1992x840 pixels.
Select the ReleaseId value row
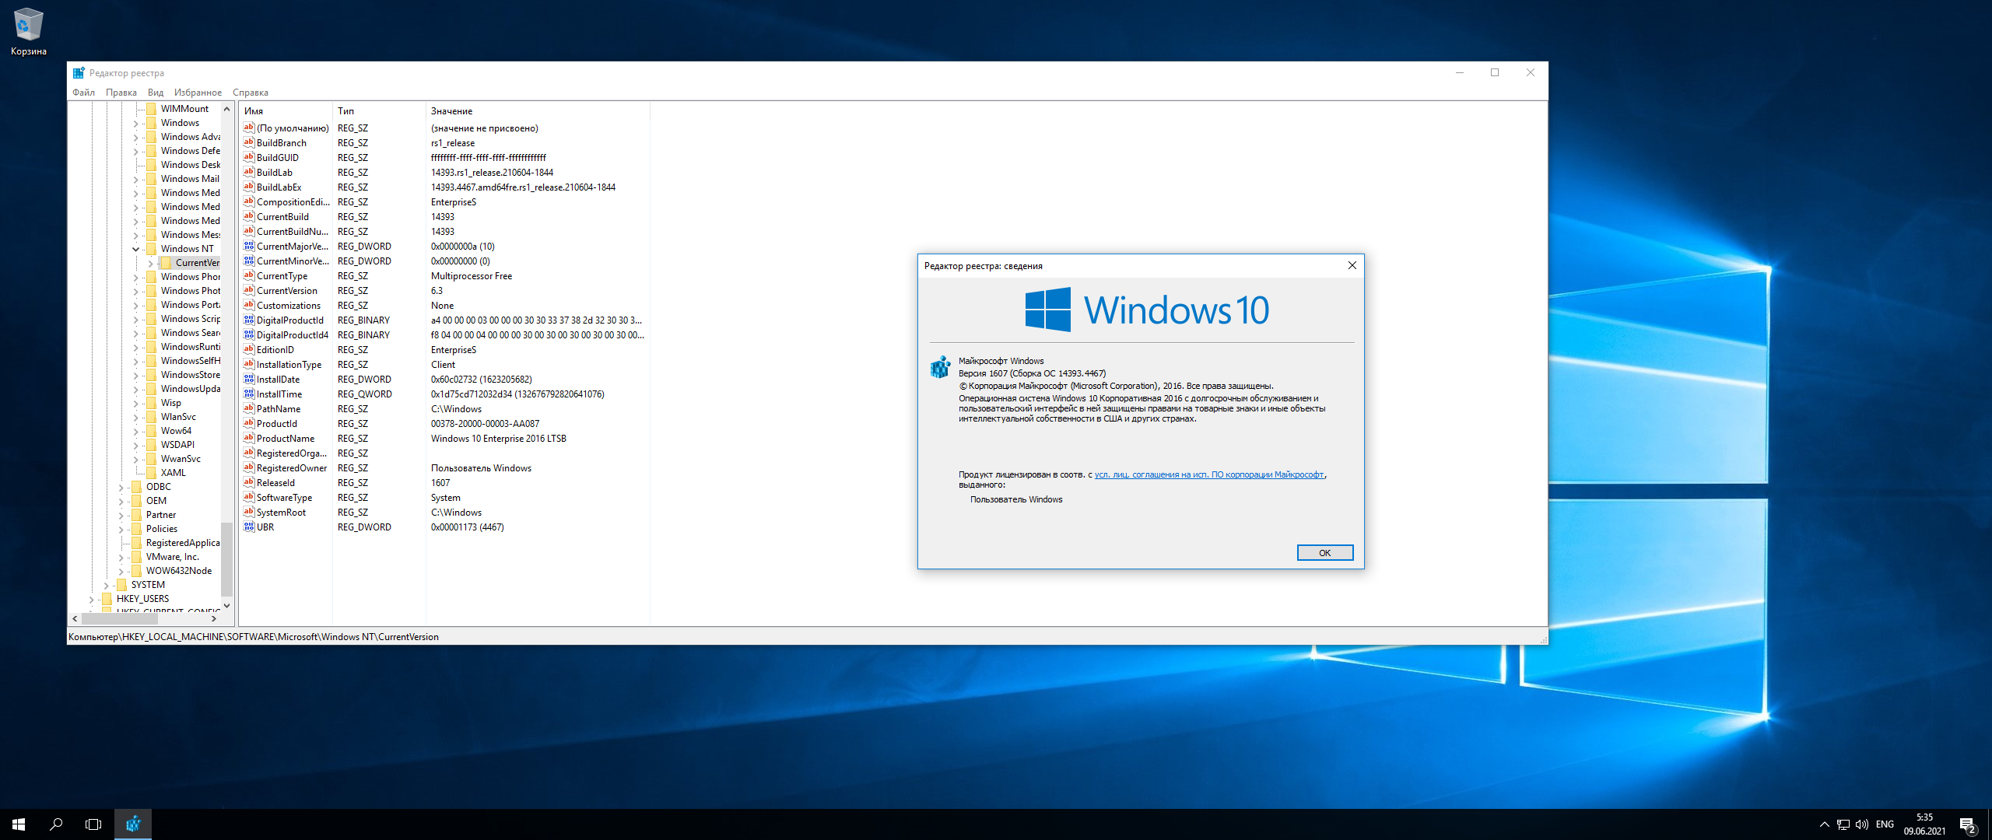coord(444,482)
